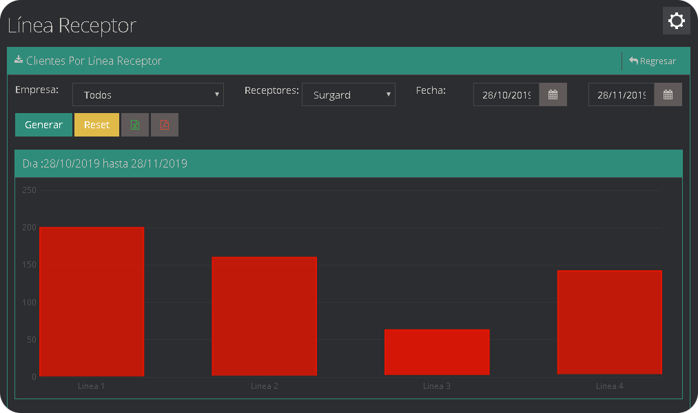Click the Linea 4 axis label
The image size is (698, 413).
point(609,386)
